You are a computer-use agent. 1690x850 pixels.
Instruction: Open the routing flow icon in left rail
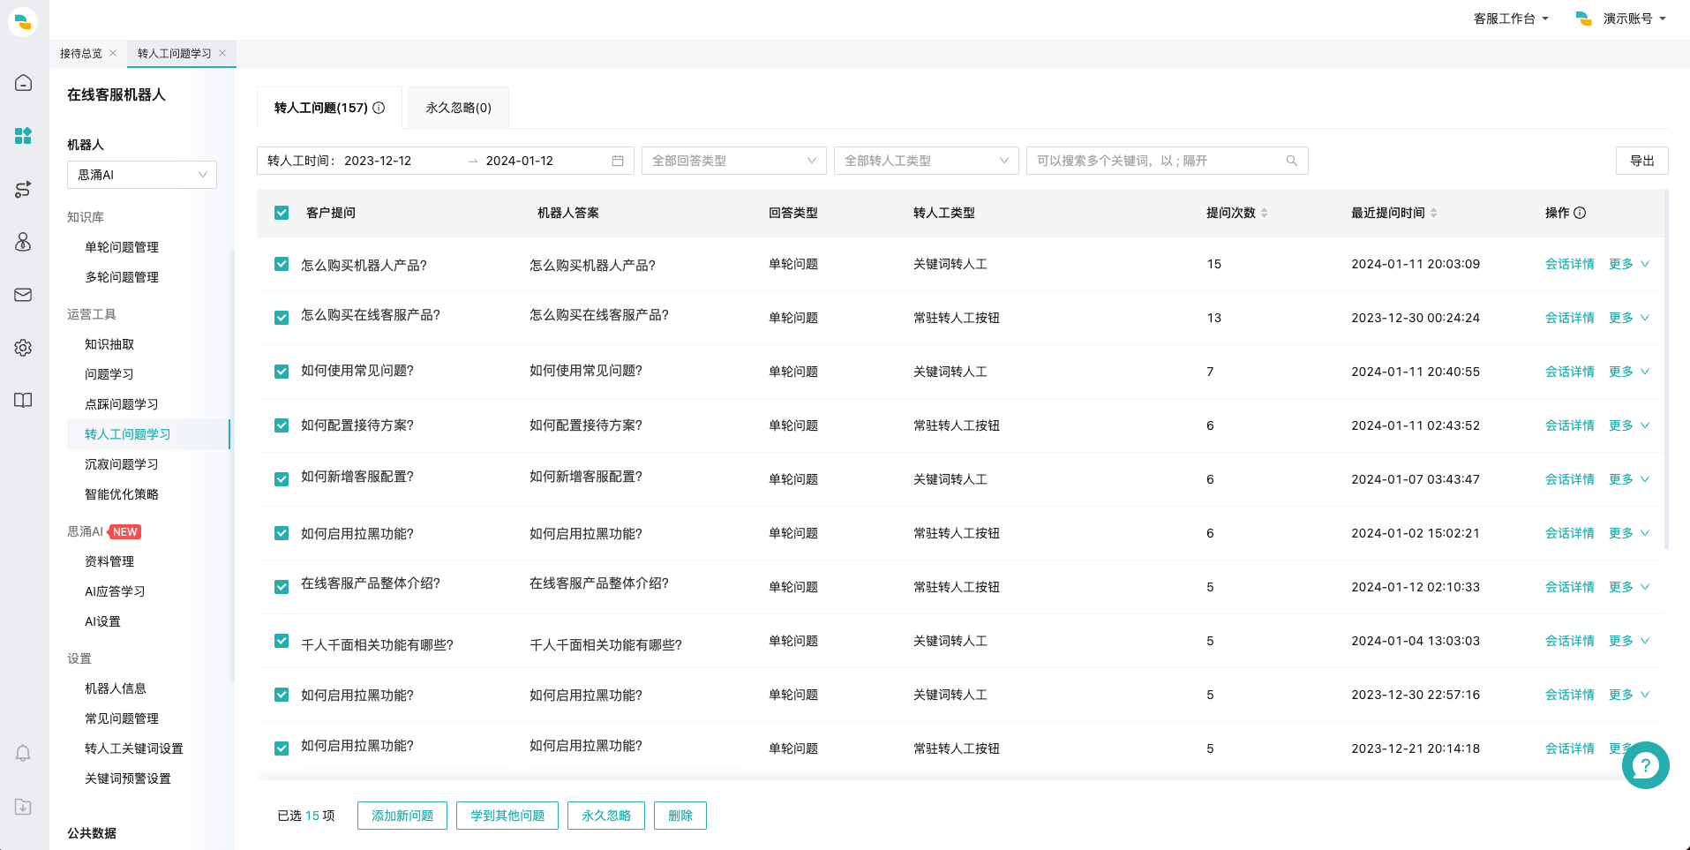click(x=23, y=189)
